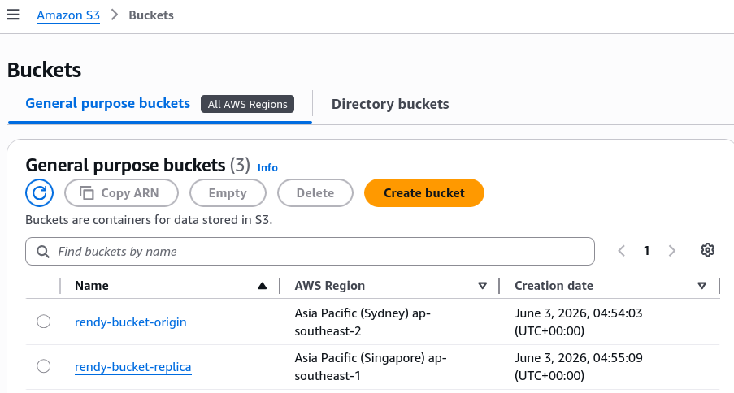Open rendy-bucket-origin bucket link

tap(131, 322)
